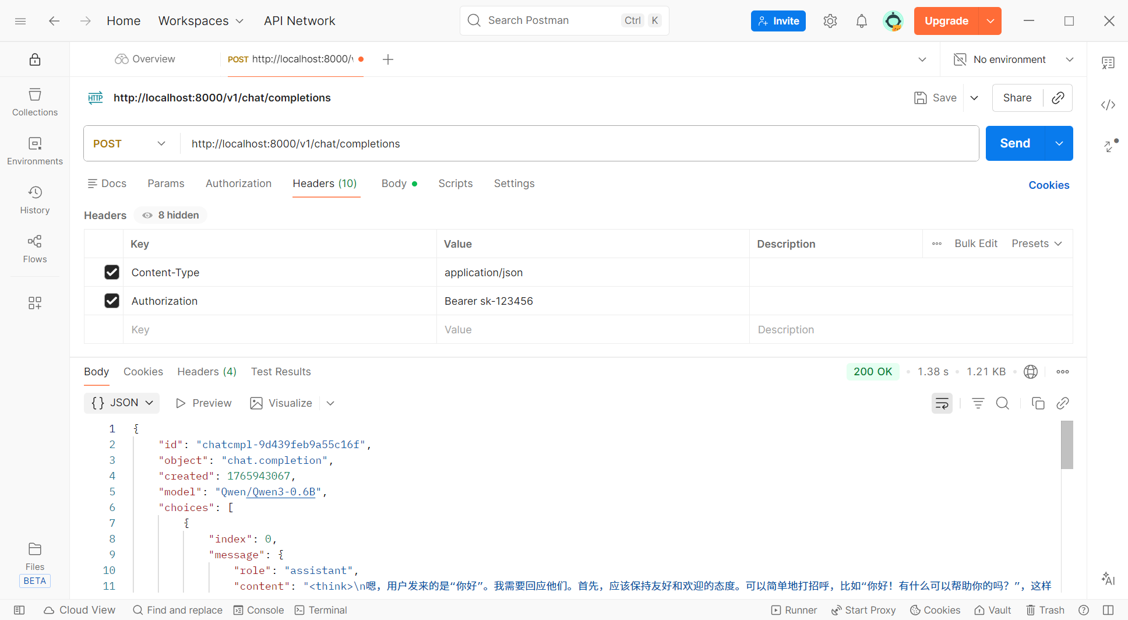Open the Upgrade options arrow
Screen dimensions: 1128x620
coord(990,21)
